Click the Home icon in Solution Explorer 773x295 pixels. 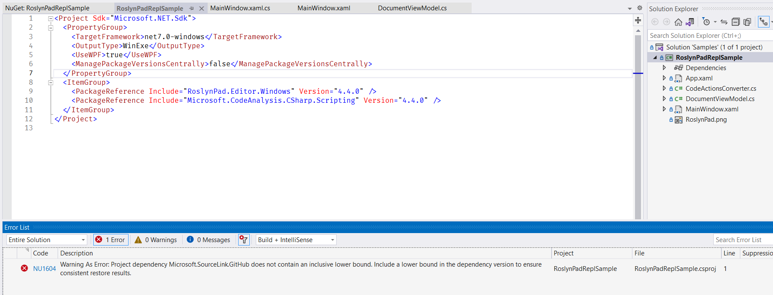point(678,22)
